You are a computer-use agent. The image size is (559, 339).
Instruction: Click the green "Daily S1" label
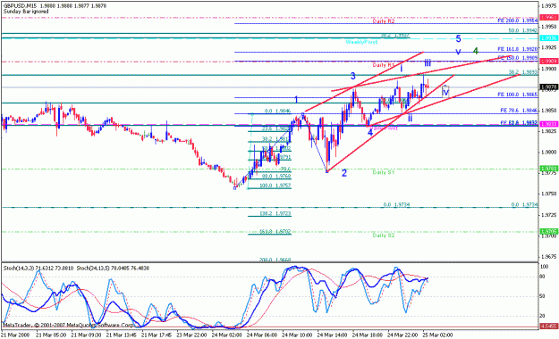tap(384, 172)
